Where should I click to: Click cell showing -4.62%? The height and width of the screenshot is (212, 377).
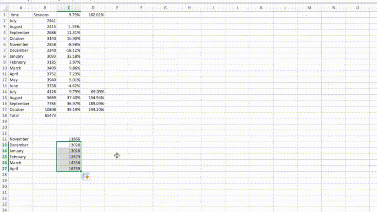(x=69, y=86)
